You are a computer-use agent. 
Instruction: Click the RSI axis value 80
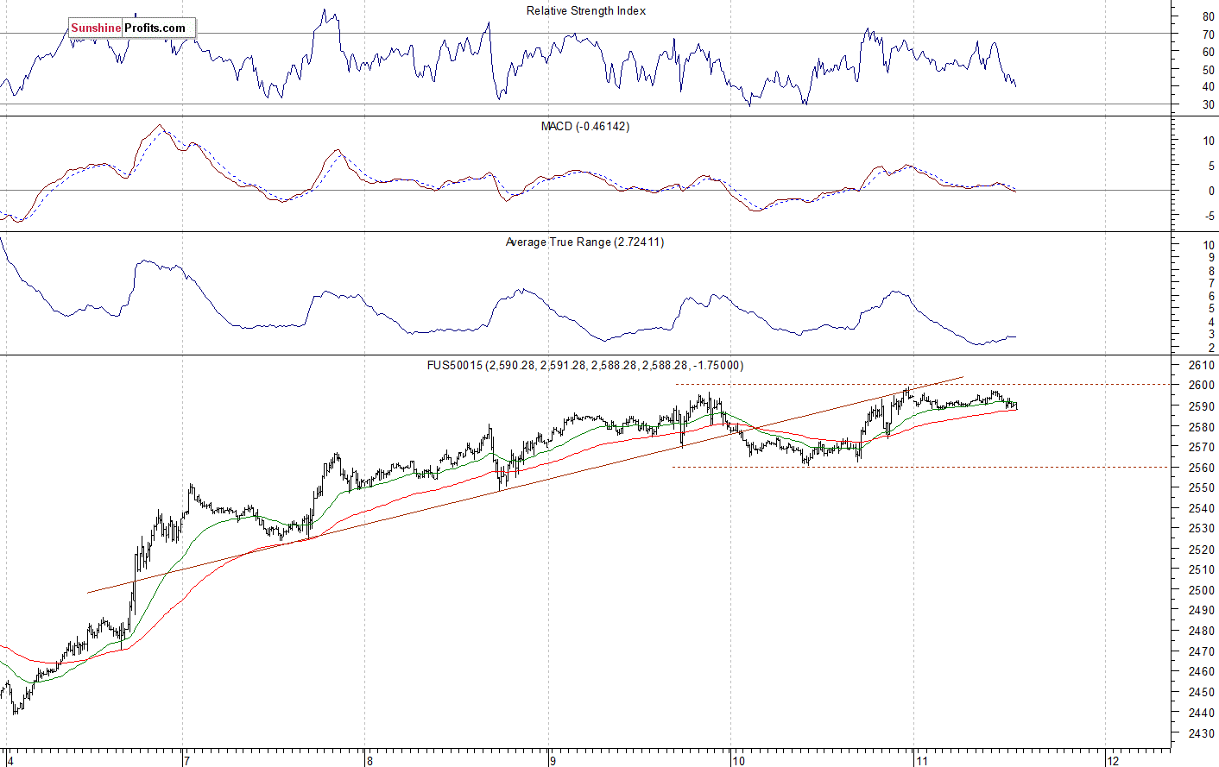tap(1209, 17)
